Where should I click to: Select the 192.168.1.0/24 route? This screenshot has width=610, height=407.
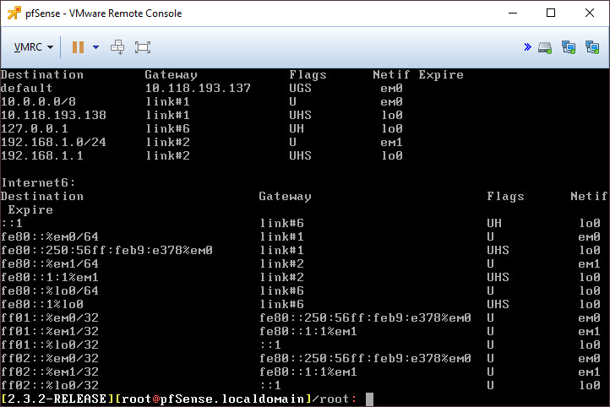coord(53,142)
